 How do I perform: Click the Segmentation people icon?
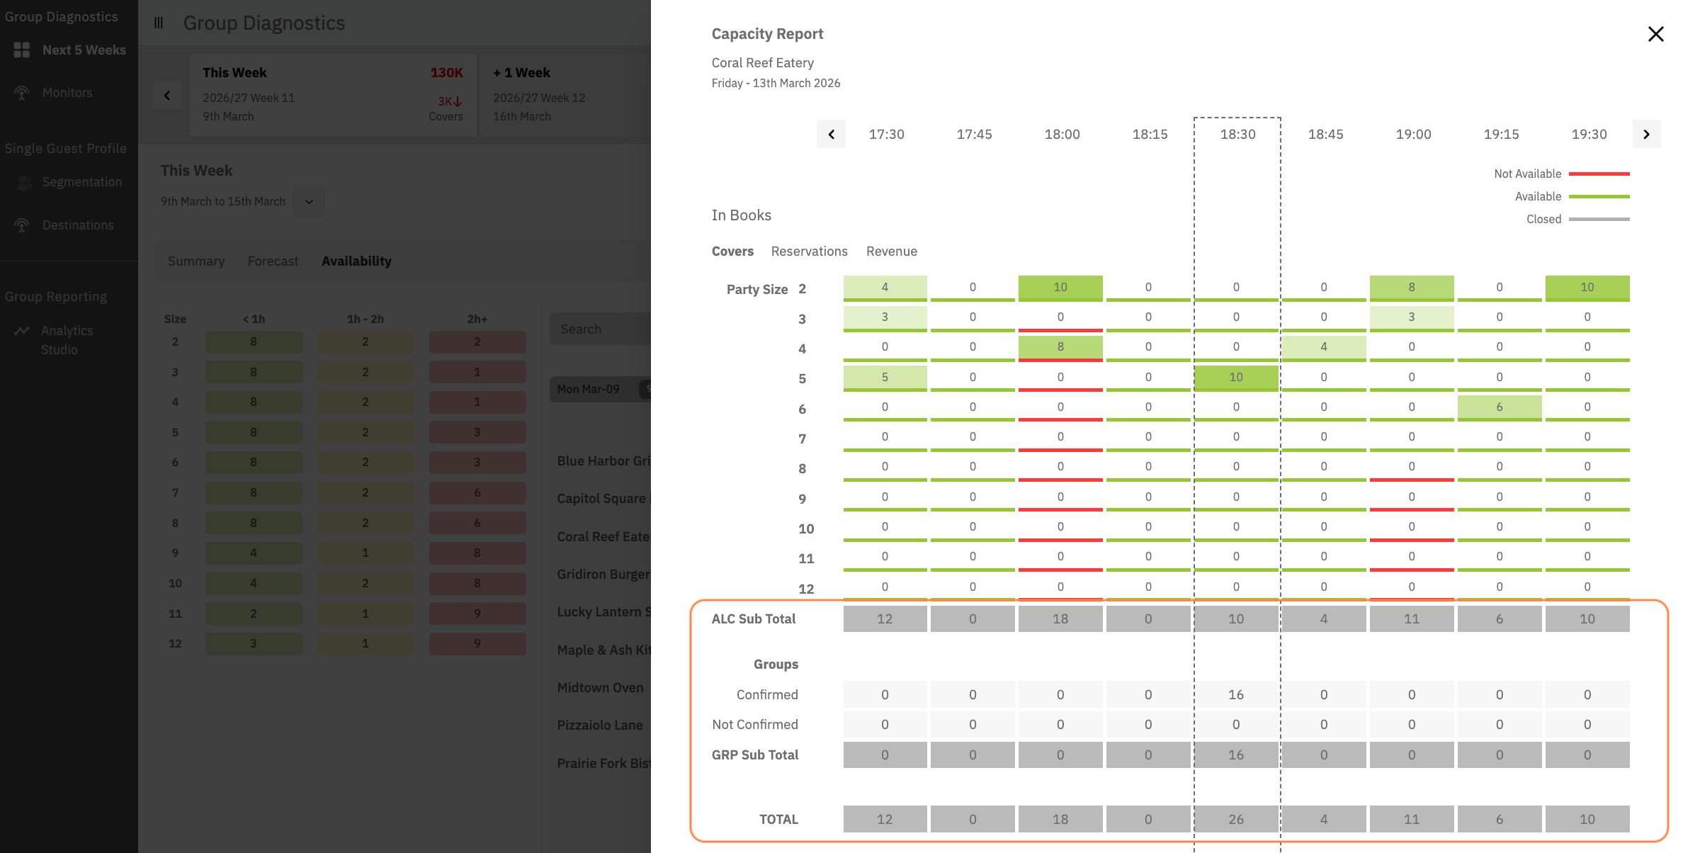coord(25,183)
